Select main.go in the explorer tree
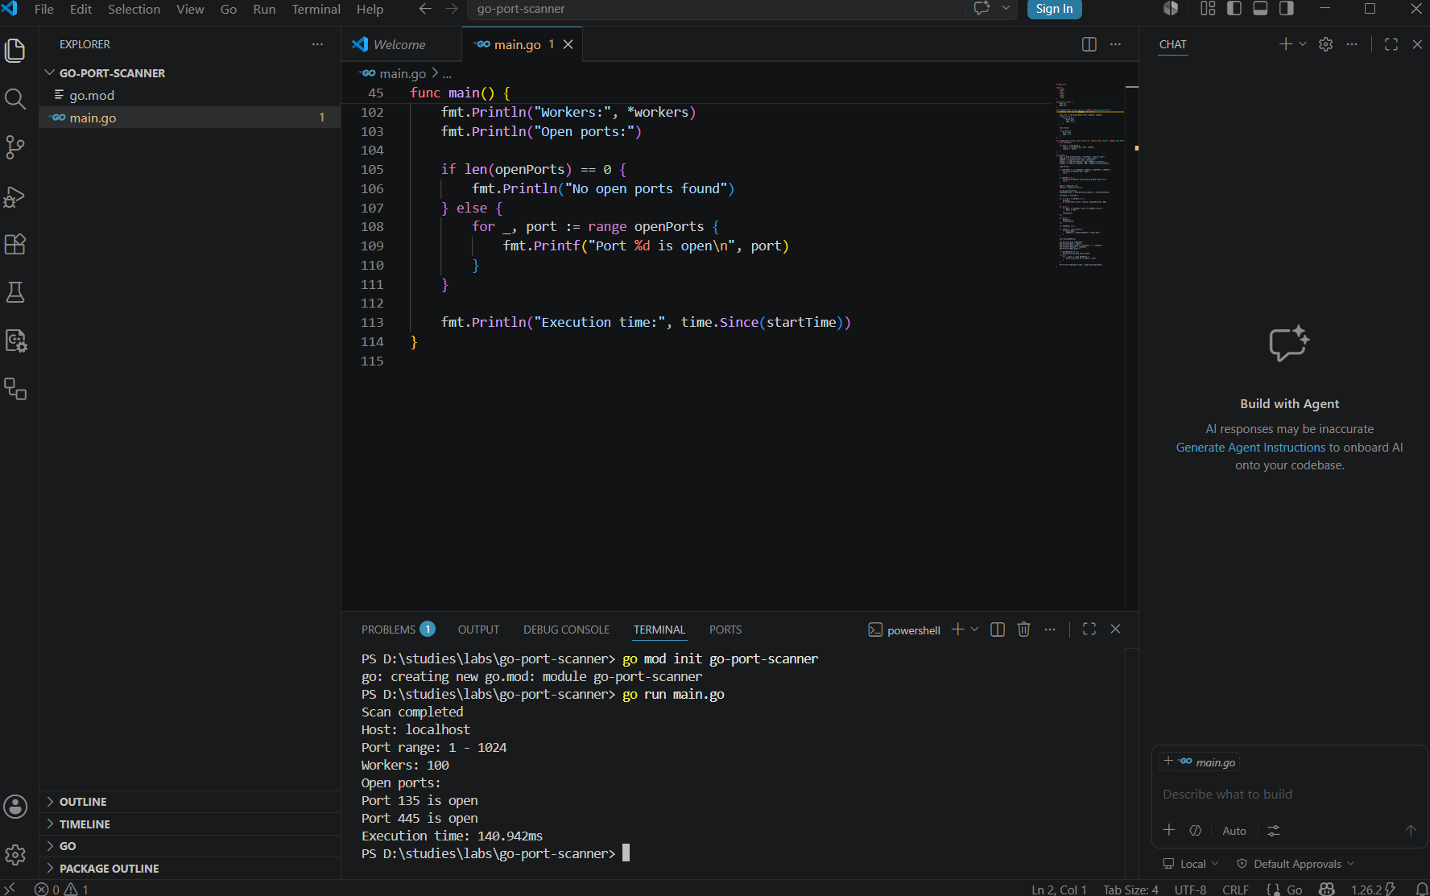This screenshot has height=896, width=1430. [x=190, y=118]
